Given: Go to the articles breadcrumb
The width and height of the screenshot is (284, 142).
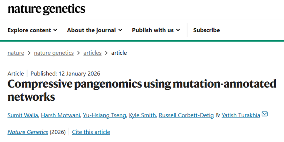Looking at the screenshot, I should pos(92,53).
